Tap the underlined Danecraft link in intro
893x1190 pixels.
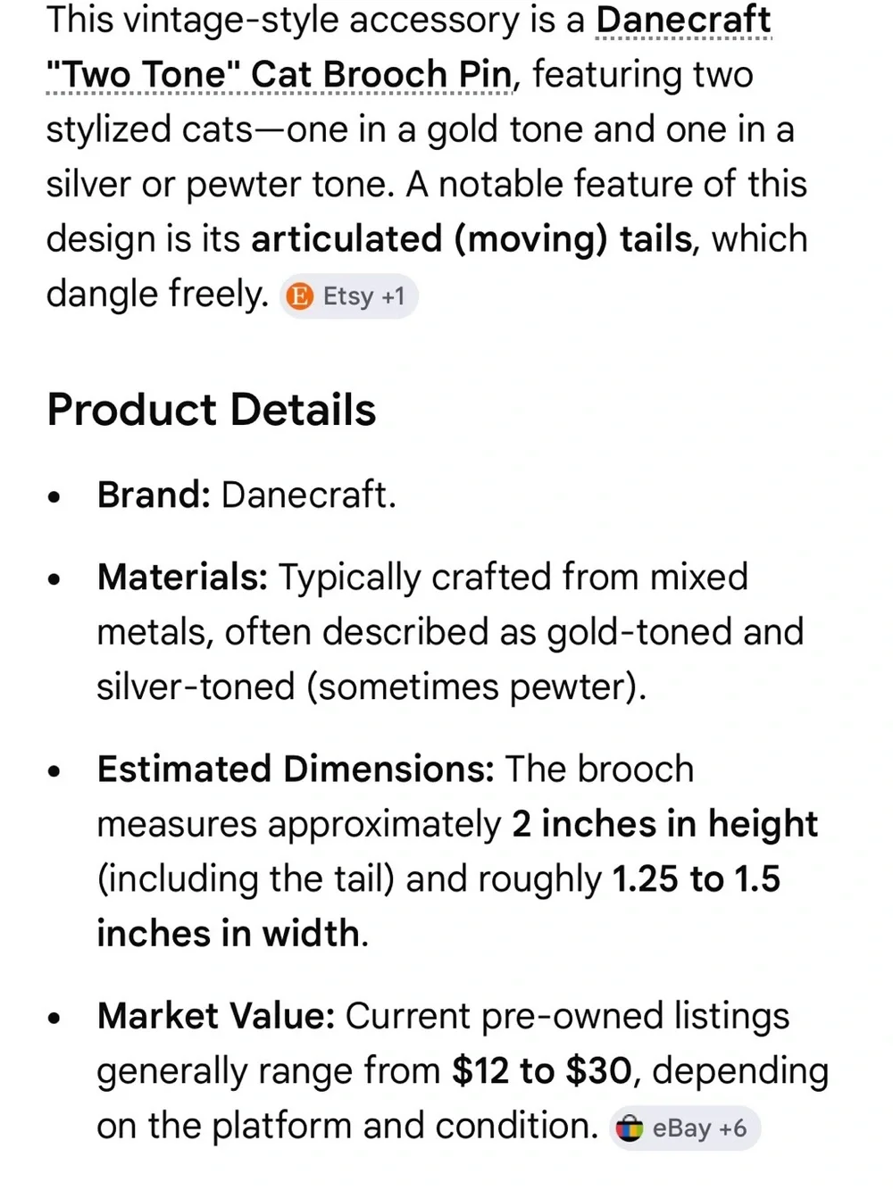click(683, 20)
